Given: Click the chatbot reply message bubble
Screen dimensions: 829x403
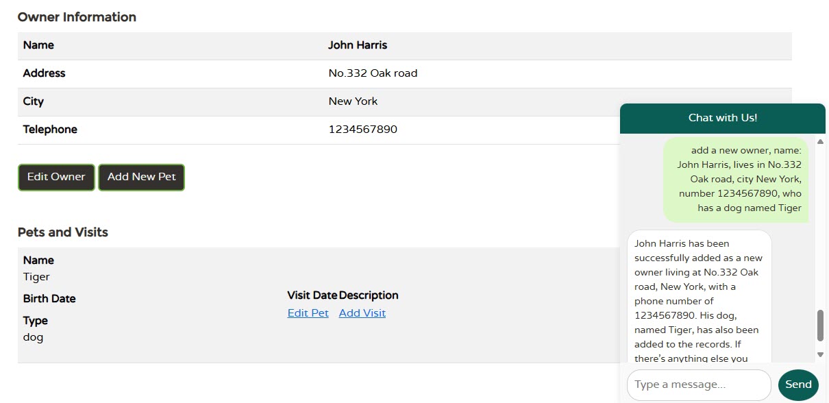Looking at the screenshot, I should click(700, 297).
